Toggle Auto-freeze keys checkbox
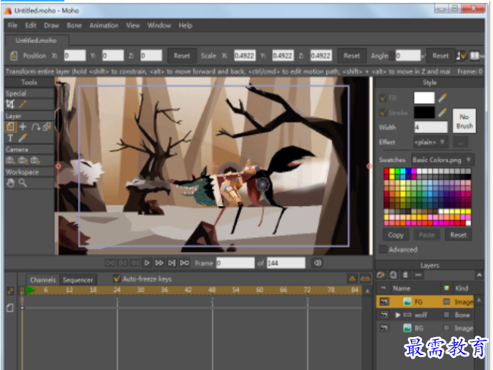Screen dimensions: 493x370 [x=117, y=279]
